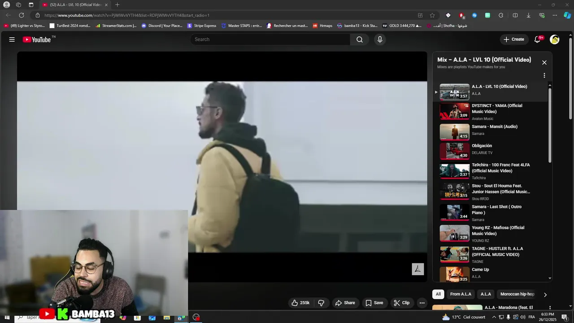The image size is (574, 323).
Task: Play Samara - Mansit (Audio) from mix
Action: point(491,132)
